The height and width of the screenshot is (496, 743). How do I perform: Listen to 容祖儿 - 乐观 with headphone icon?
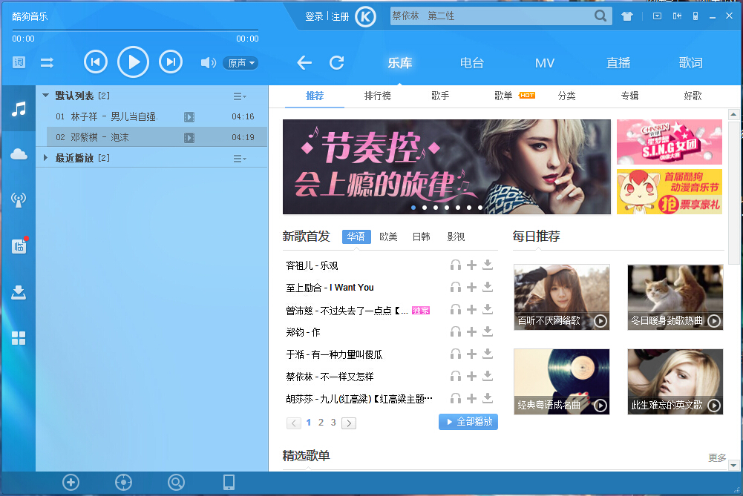pyautogui.click(x=456, y=265)
